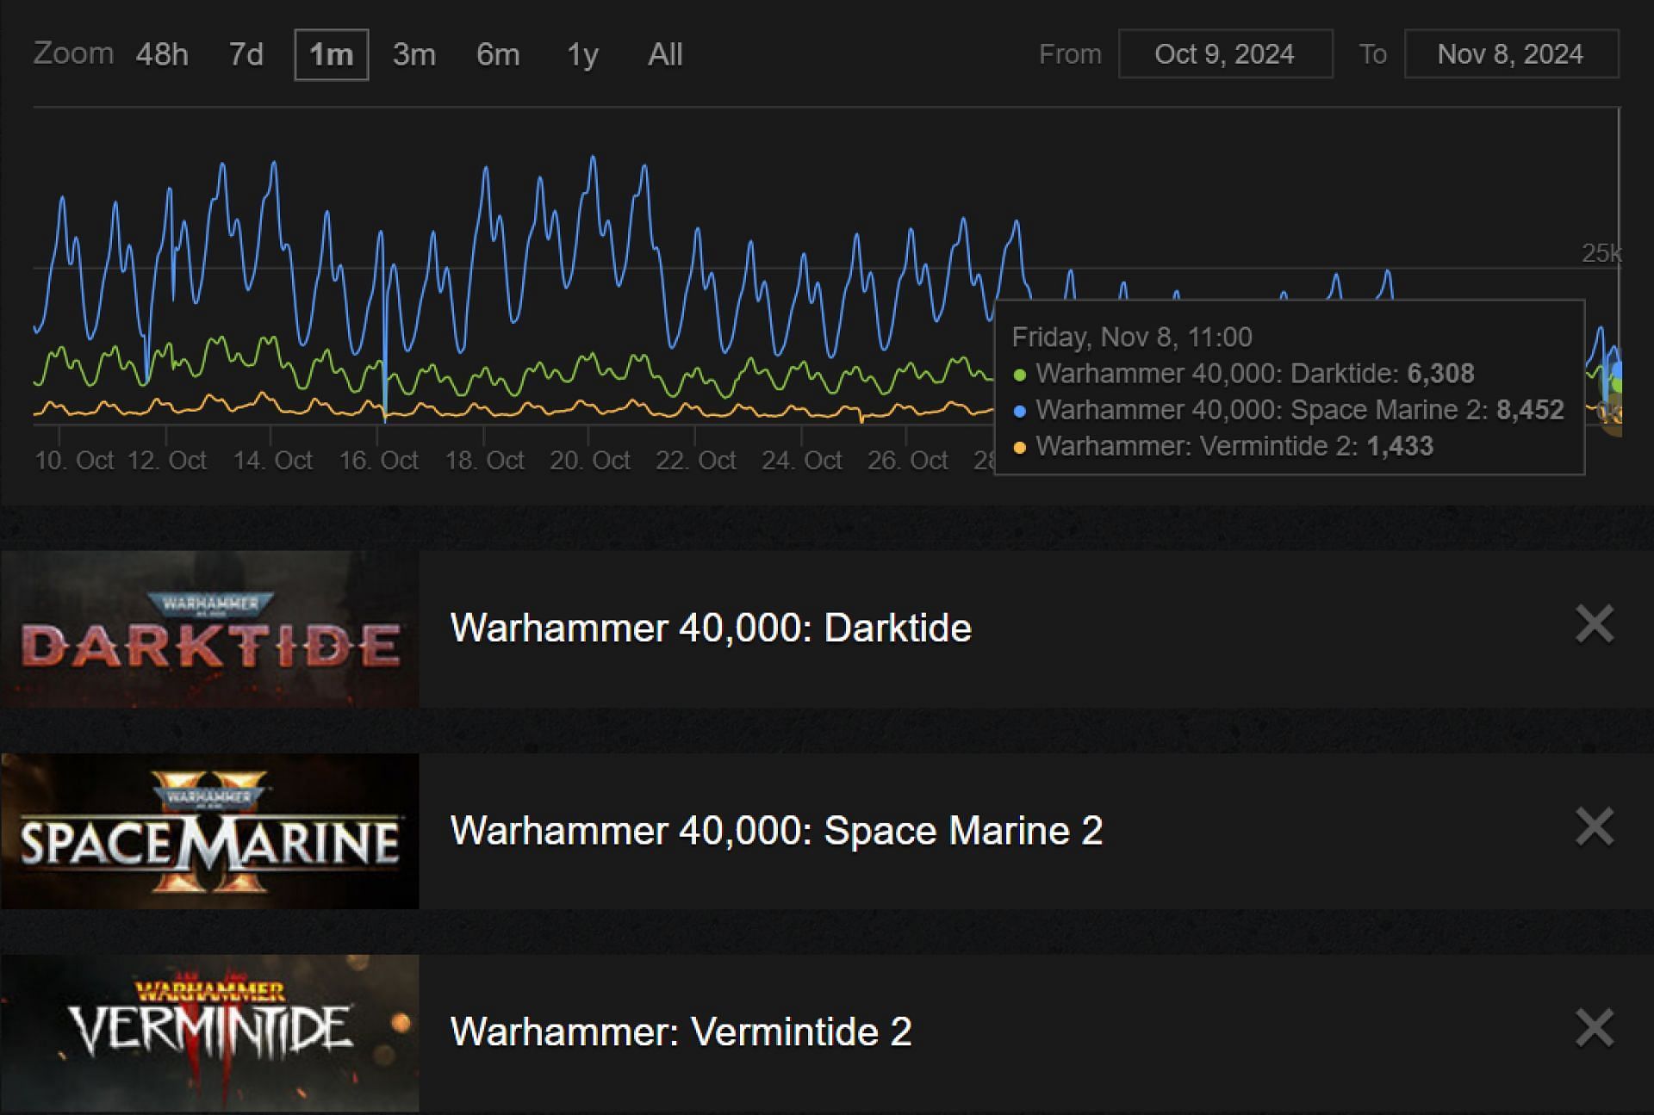Click the 25k y-axis label
The image size is (1654, 1115).
click(x=1601, y=253)
